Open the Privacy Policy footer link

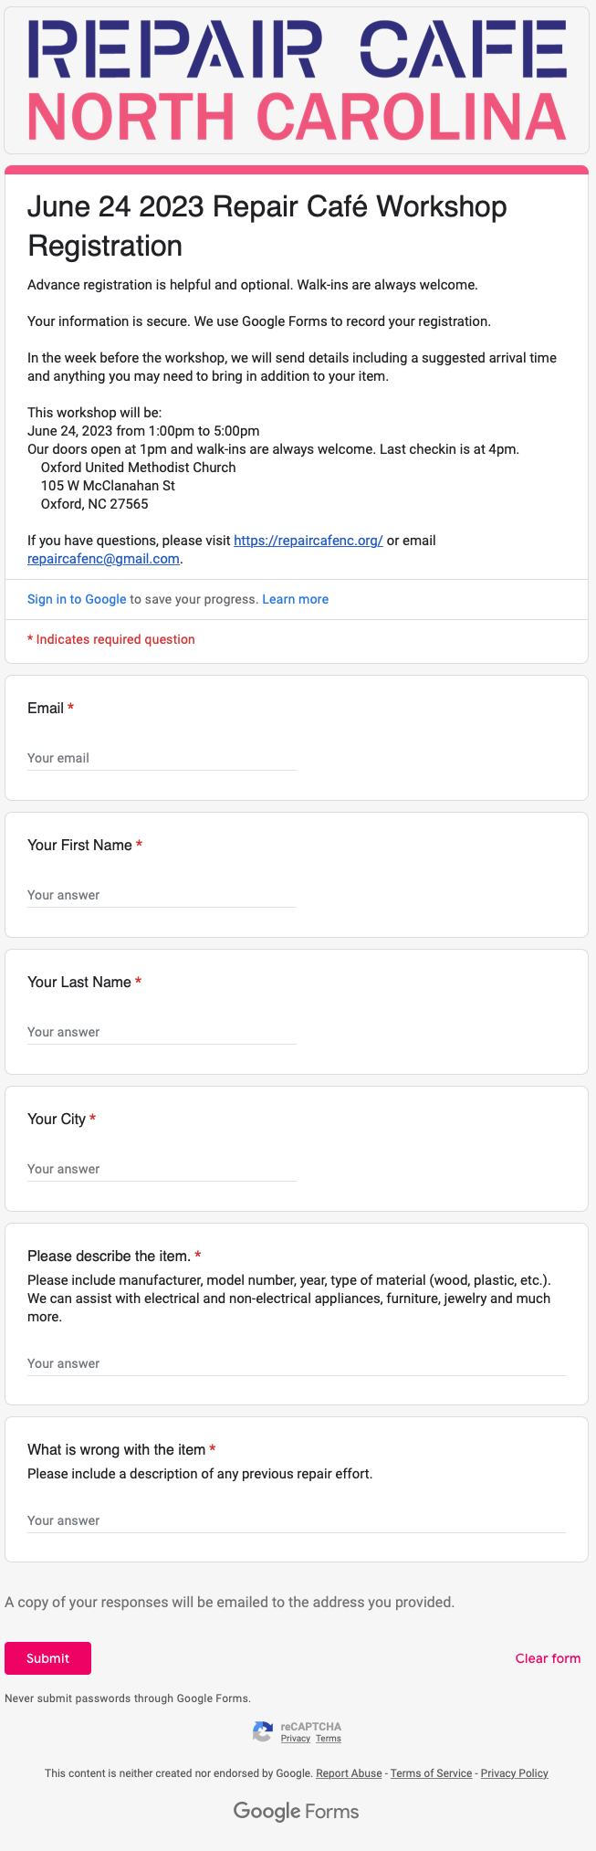click(x=515, y=1773)
